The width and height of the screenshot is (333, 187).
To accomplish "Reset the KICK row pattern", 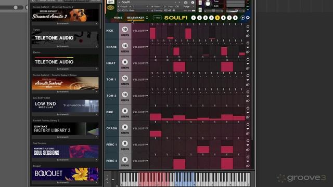I will click(248, 26).
